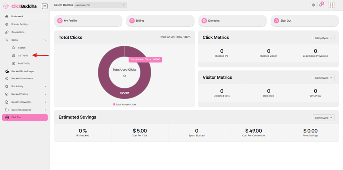Click the Click Zen sidebar icon
Viewport: 343px width, 170px height.
(x=7, y=117)
